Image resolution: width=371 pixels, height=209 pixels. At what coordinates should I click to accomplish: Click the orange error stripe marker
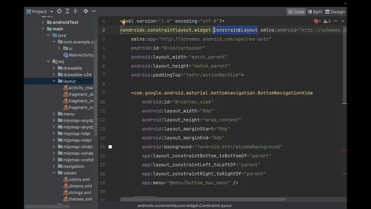pos(344,103)
